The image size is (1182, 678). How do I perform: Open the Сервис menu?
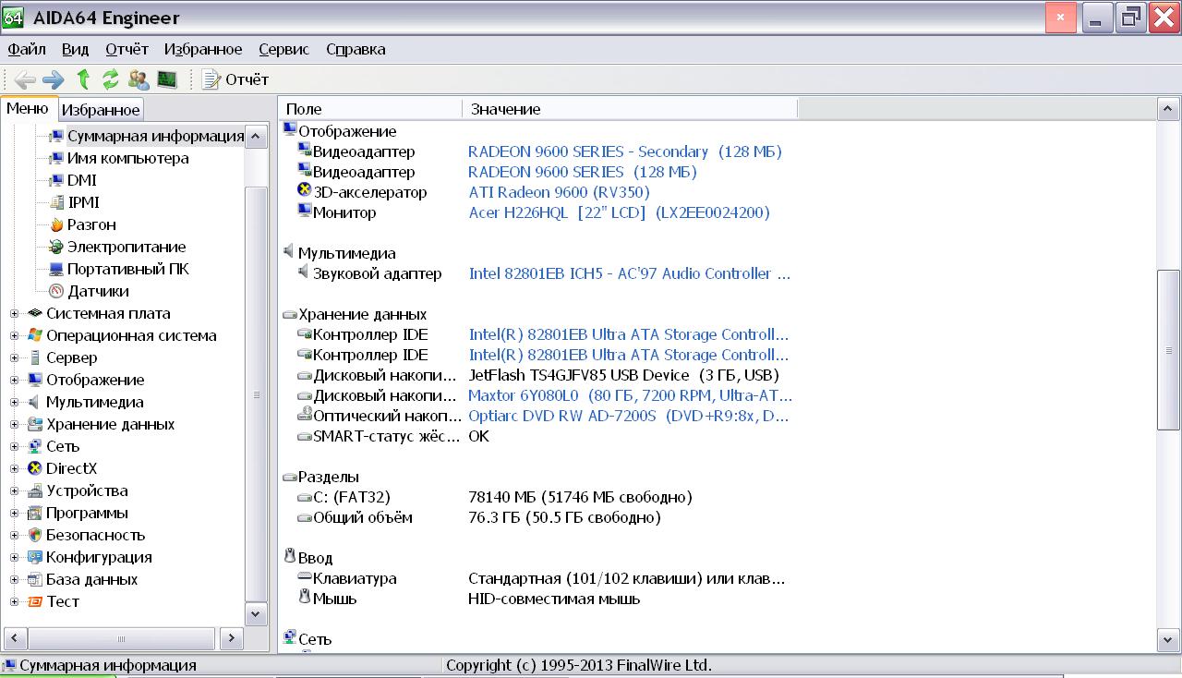284,49
